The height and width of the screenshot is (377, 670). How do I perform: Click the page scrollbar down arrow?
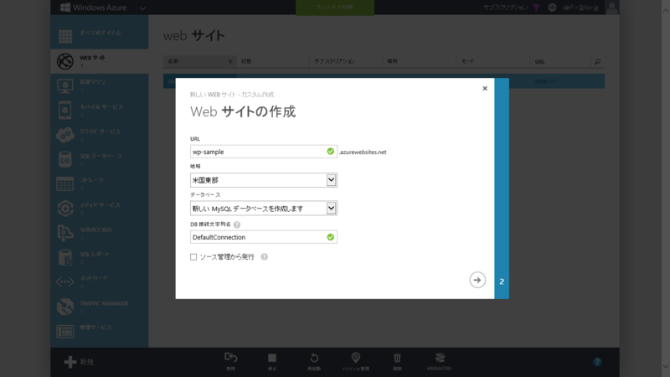[666, 366]
